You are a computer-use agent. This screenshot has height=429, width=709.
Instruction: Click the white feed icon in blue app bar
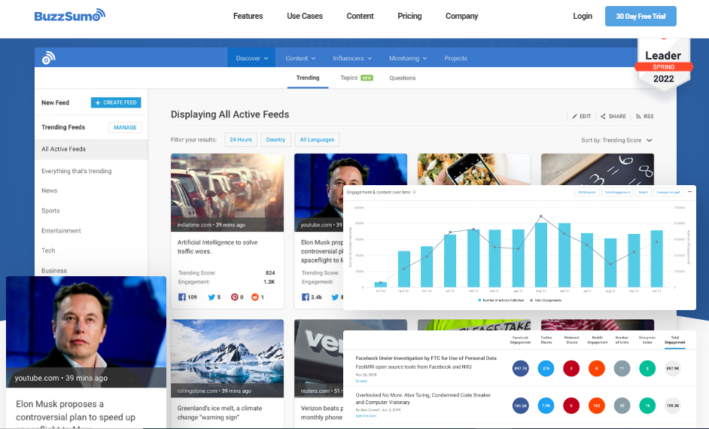(48, 58)
